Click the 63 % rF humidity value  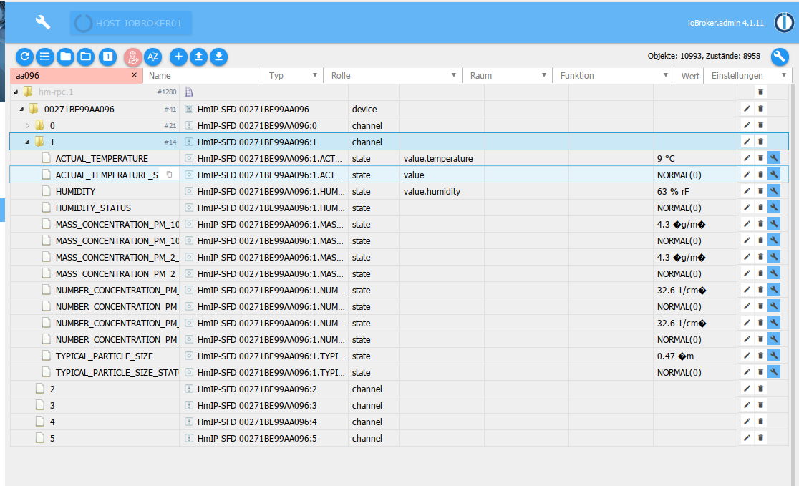(672, 192)
